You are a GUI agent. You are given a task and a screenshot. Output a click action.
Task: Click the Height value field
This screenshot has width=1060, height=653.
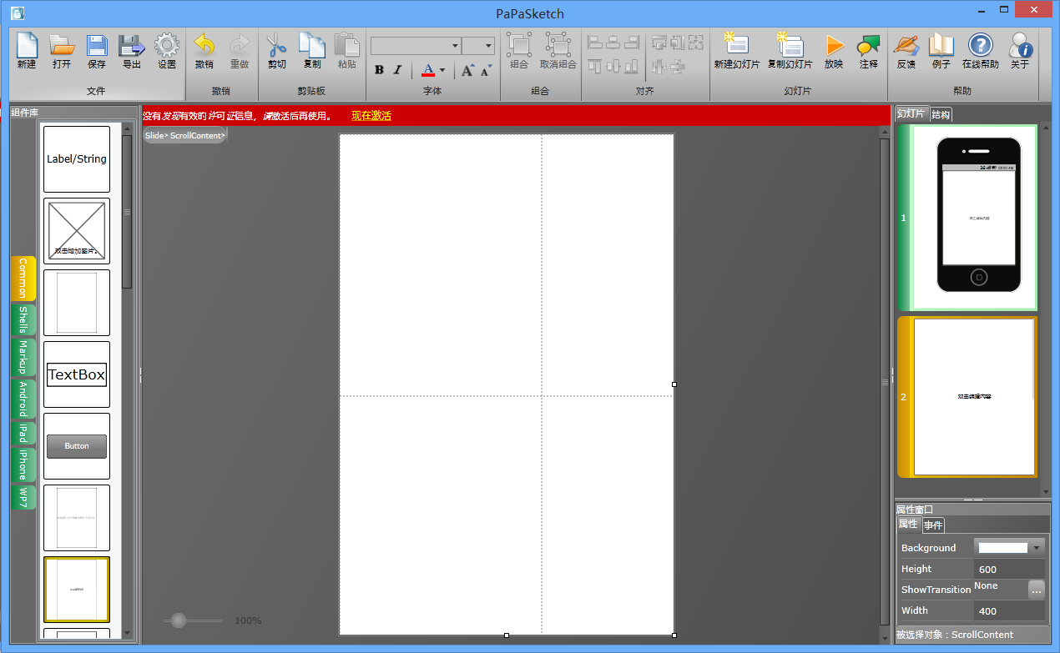click(x=1009, y=569)
